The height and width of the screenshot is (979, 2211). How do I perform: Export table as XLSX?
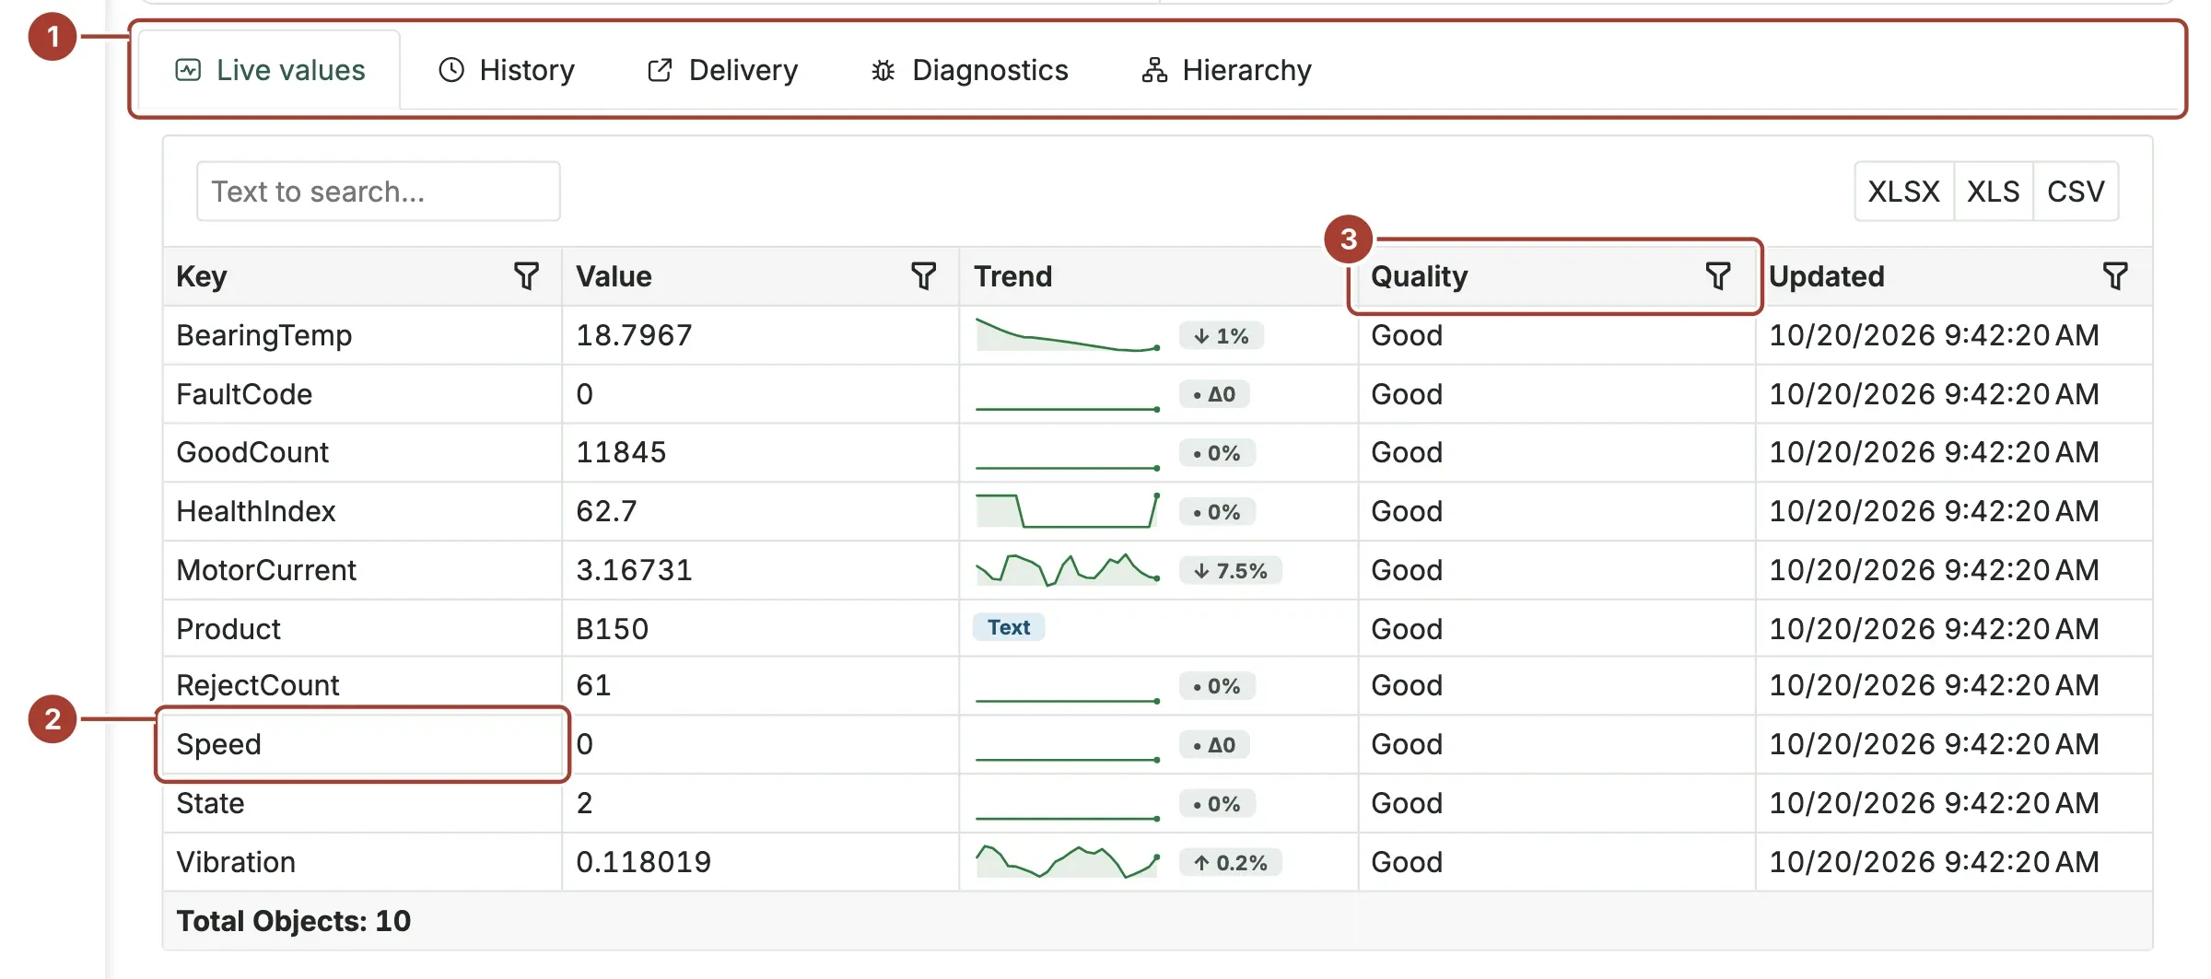tap(1904, 192)
